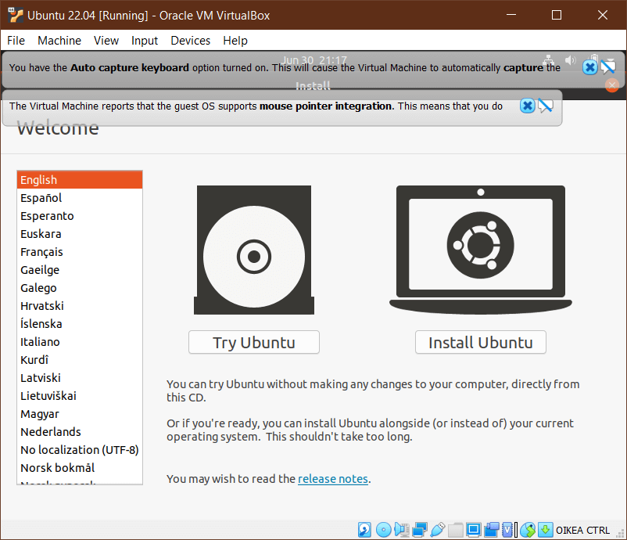
Task: Select Français in the language list
Action: click(80, 252)
